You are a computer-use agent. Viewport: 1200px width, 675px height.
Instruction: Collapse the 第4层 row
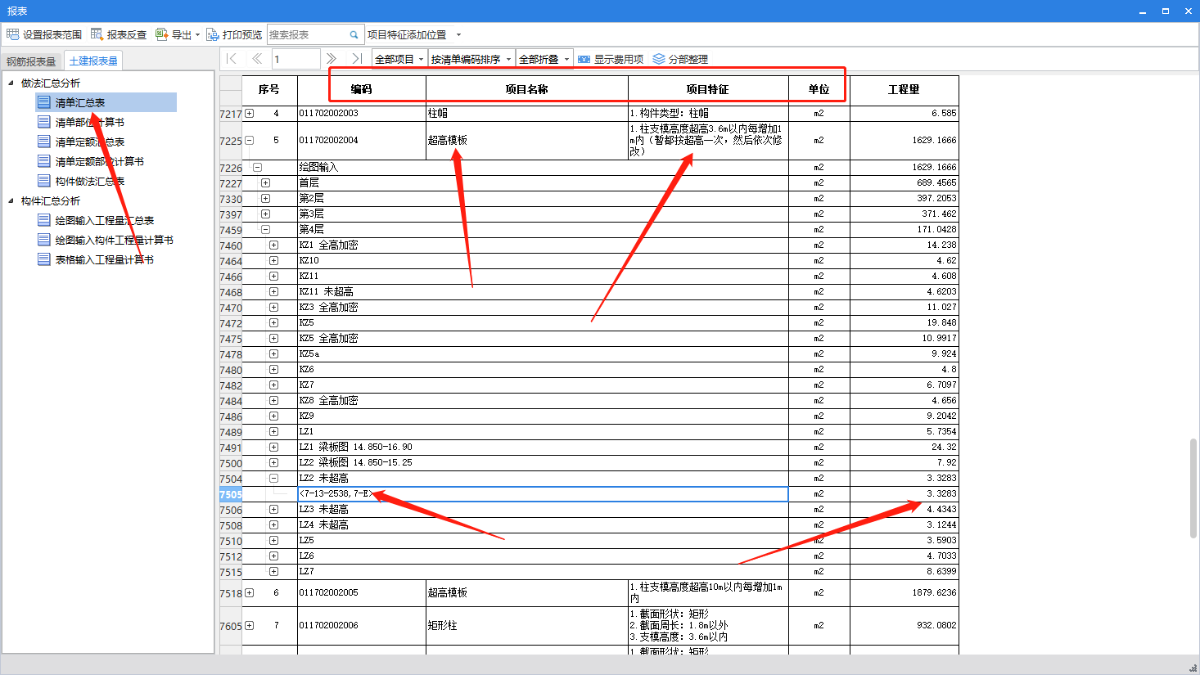tap(265, 229)
